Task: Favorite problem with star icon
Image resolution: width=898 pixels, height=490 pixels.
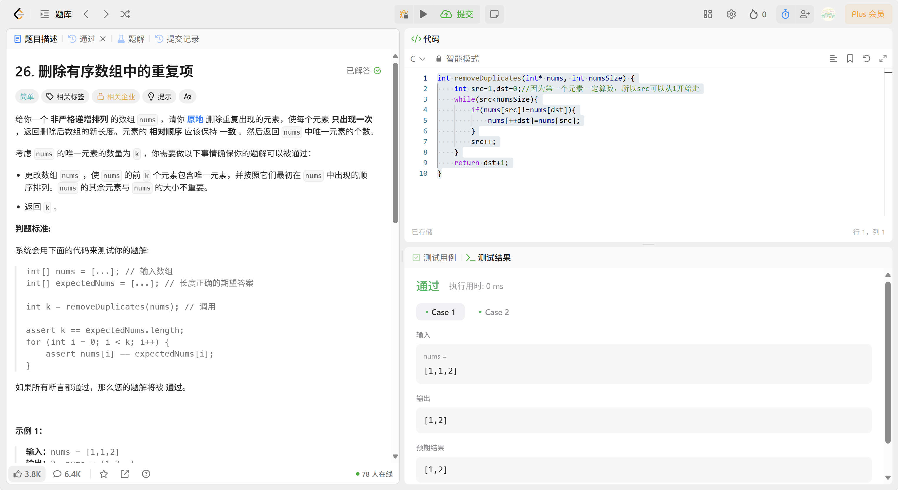Action: [103, 474]
